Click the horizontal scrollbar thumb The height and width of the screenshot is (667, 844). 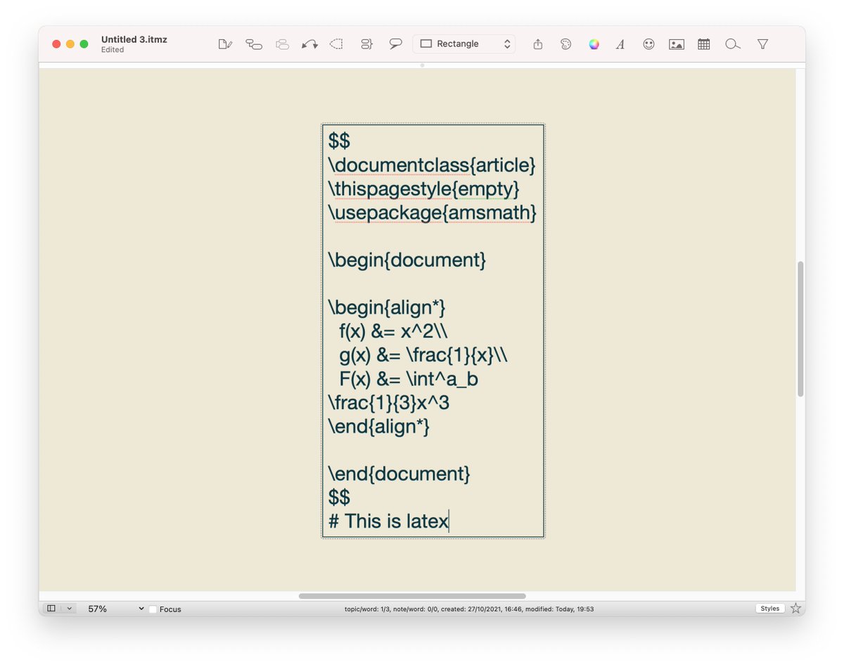412,596
